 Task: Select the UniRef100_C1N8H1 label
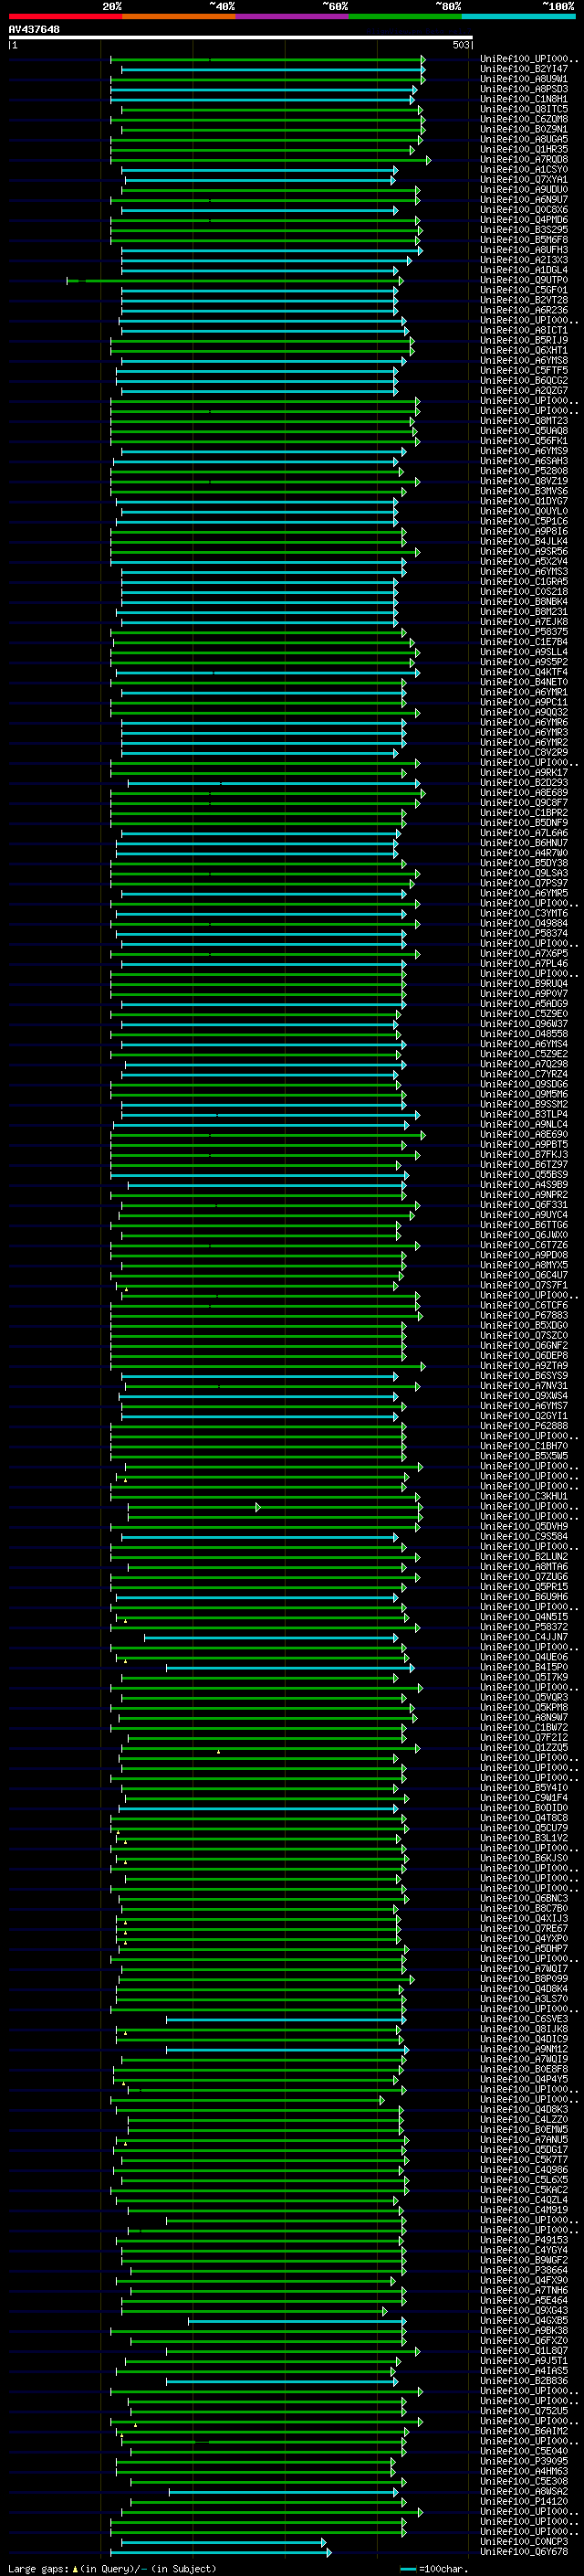click(523, 99)
